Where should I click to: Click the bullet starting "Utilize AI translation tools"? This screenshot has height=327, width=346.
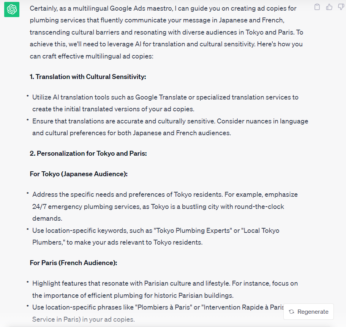tap(165, 103)
